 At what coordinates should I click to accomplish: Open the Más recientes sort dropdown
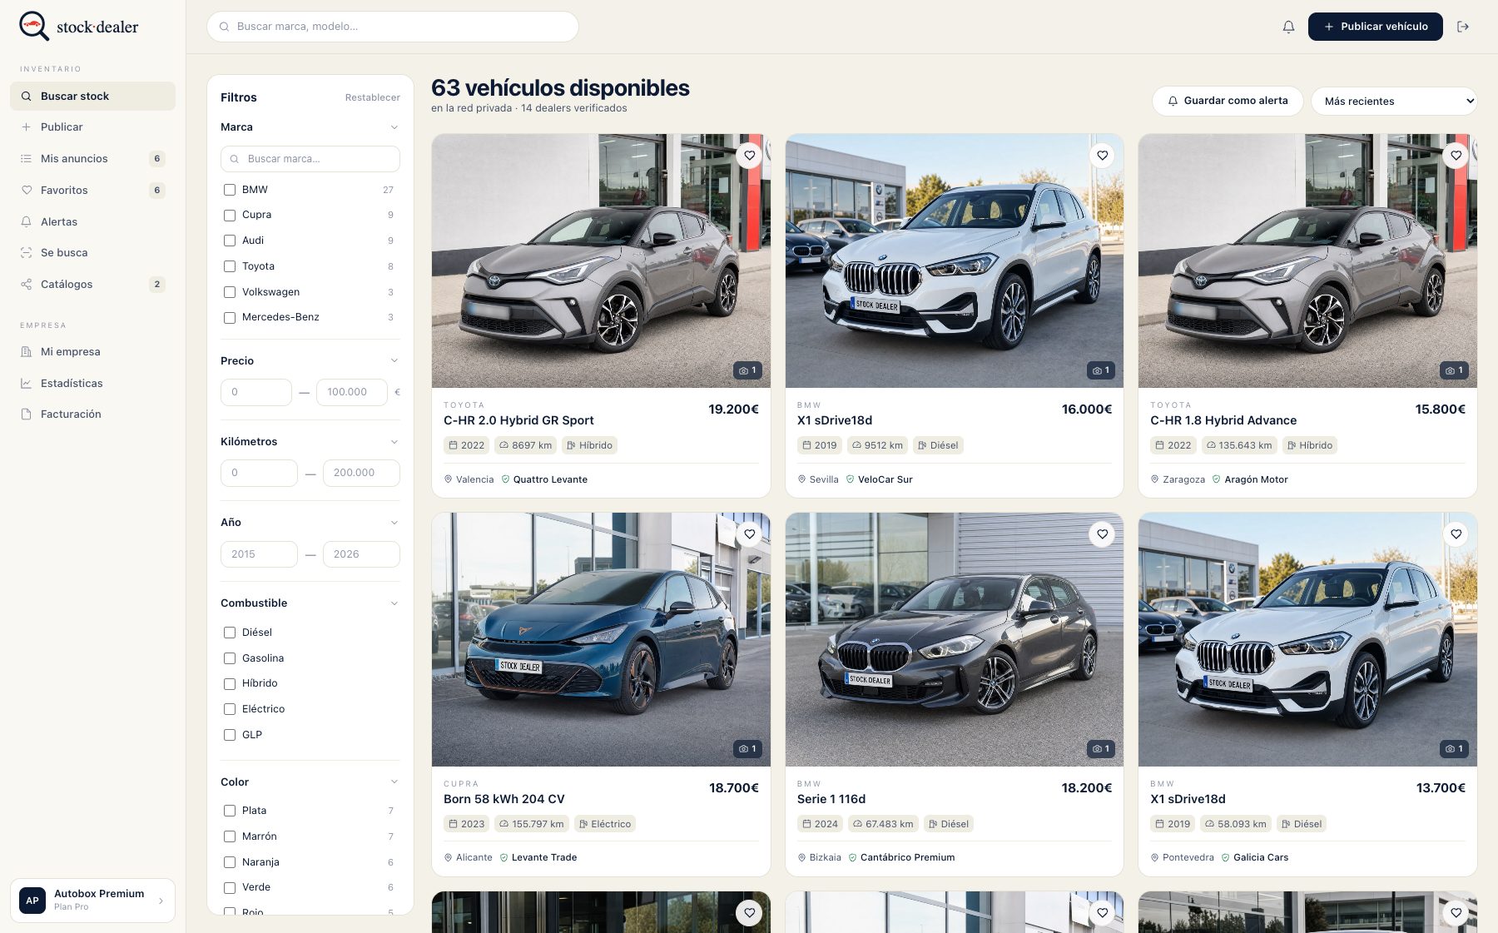click(x=1394, y=101)
